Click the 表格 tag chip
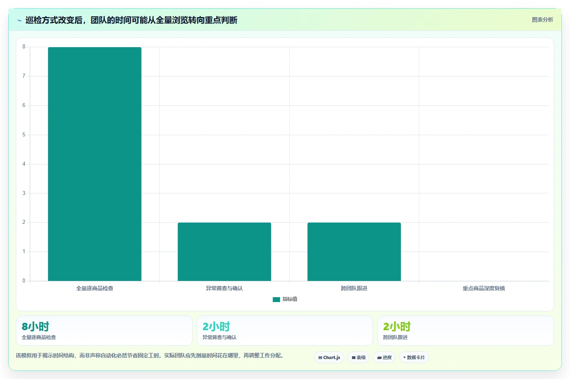 (359, 357)
